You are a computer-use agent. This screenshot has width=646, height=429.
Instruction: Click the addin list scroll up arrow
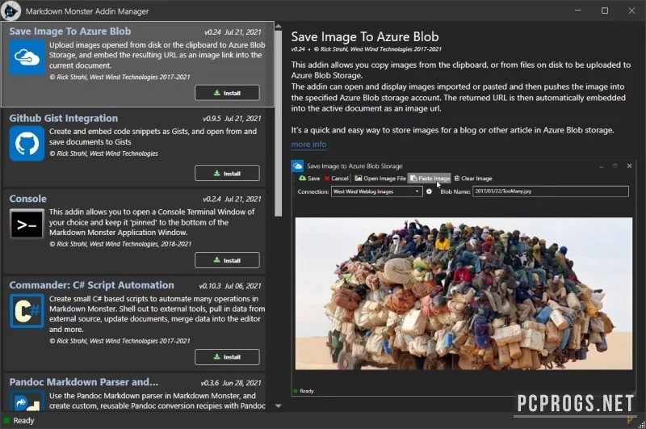[279, 27]
